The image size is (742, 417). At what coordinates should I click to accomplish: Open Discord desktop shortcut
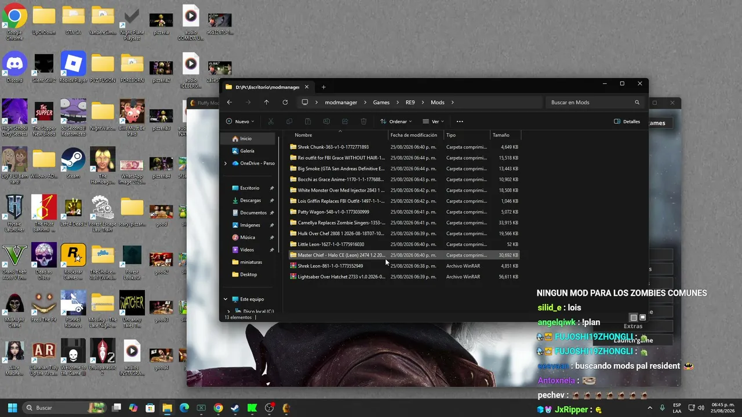[14, 67]
